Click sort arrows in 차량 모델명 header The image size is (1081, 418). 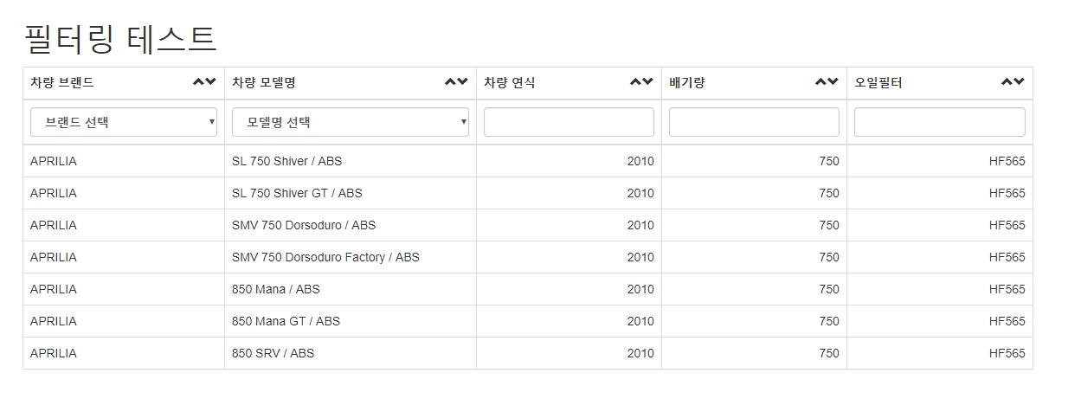coord(456,82)
